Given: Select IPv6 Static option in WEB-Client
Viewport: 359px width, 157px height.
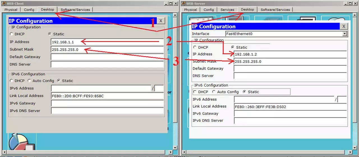Looking at the screenshot, I should (x=59, y=81).
